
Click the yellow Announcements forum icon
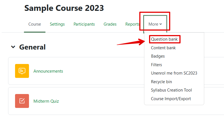(x=22, y=71)
